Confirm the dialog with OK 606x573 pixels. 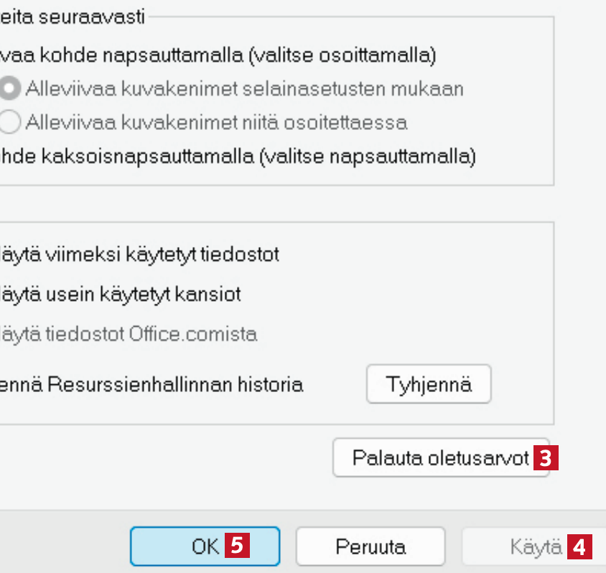pyautogui.click(x=205, y=547)
